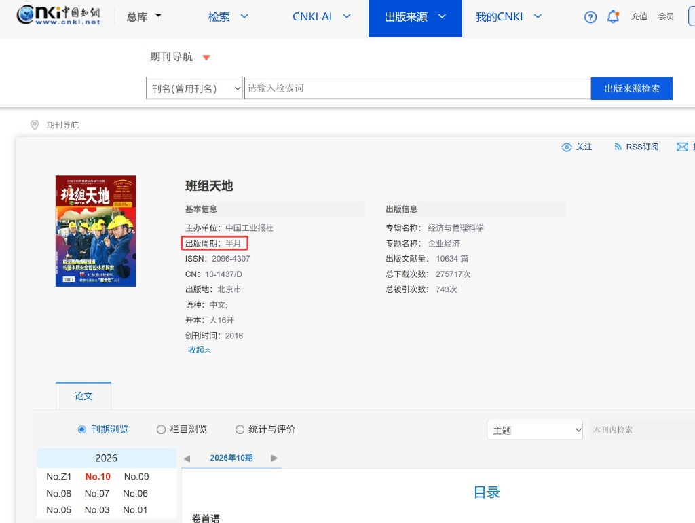Open the 主题 search field dropdown

pyautogui.click(x=535, y=430)
